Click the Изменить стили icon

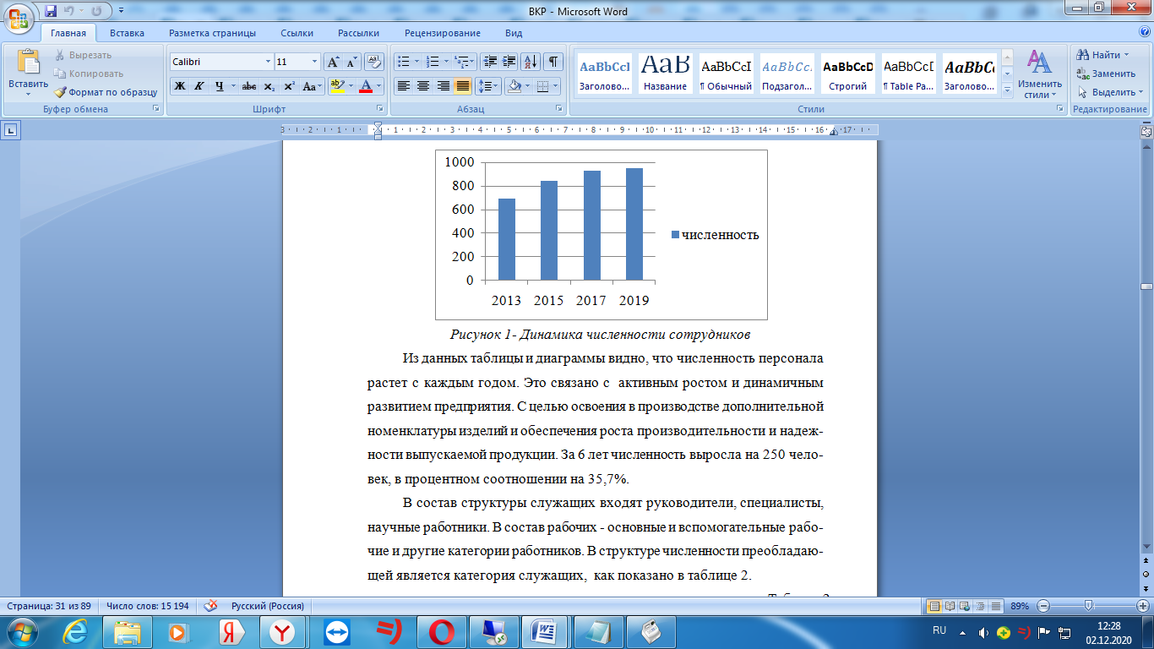click(1039, 63)
